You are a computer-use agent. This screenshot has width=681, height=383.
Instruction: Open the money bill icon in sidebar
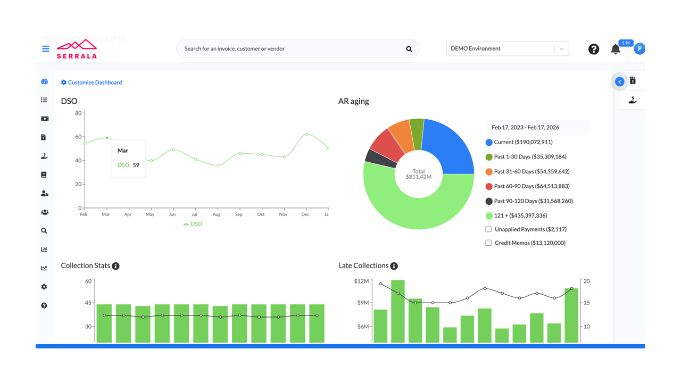pyautogui.click(x=44, y=119)
